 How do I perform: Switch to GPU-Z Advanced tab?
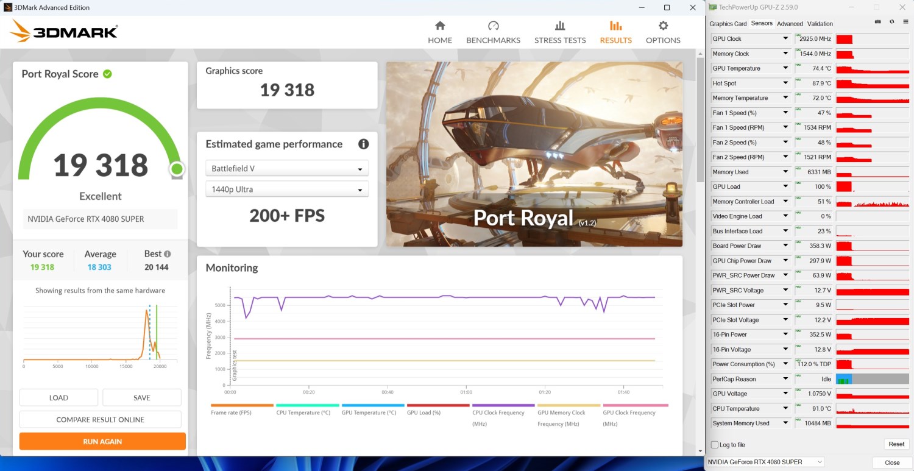pyautogui.click(x=790, y=24)
